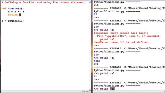Click the 'return x' line in the editor
165x93 pixels.
pos(14,15)
